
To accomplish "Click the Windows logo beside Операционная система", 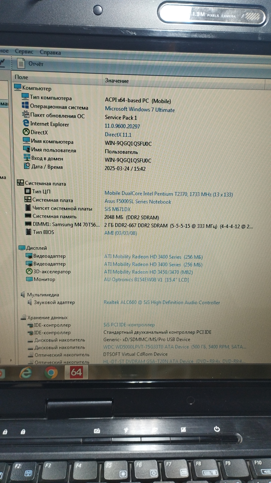I will (25, 105).
